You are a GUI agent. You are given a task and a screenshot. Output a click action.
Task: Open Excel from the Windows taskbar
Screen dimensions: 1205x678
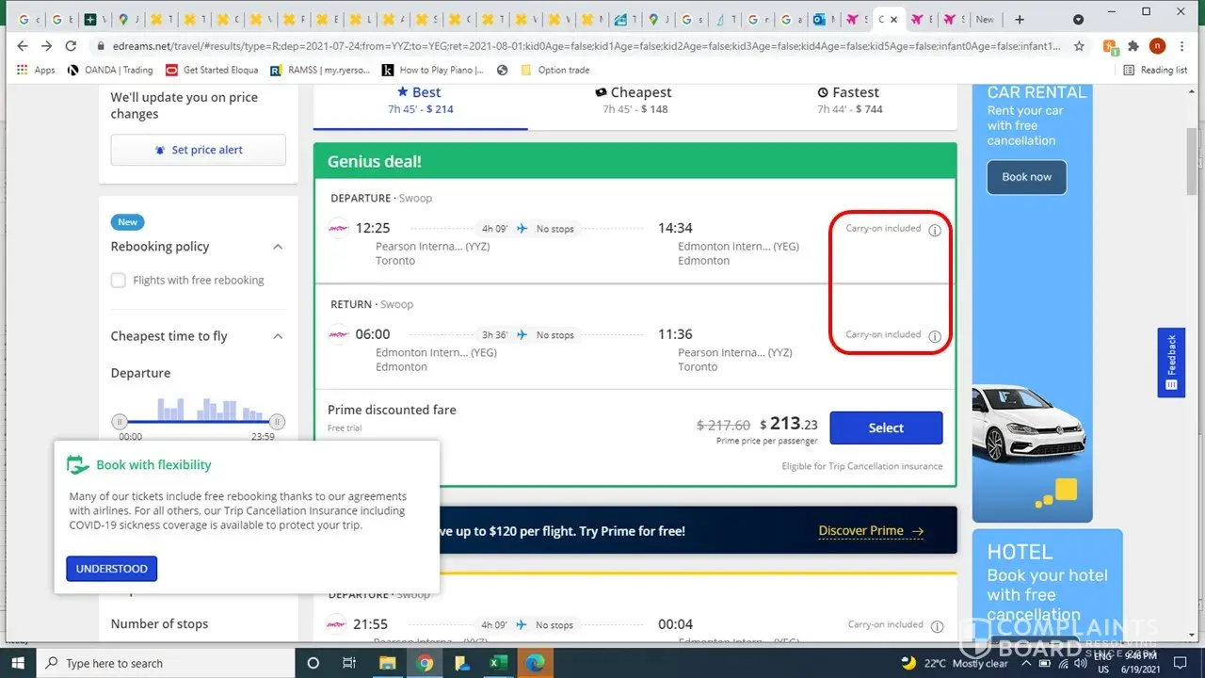[498, 663]
